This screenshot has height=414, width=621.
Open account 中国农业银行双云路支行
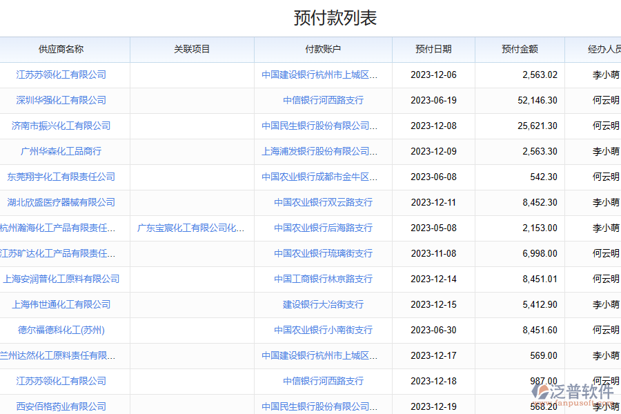pyautogui.click(x=323, y=202)
